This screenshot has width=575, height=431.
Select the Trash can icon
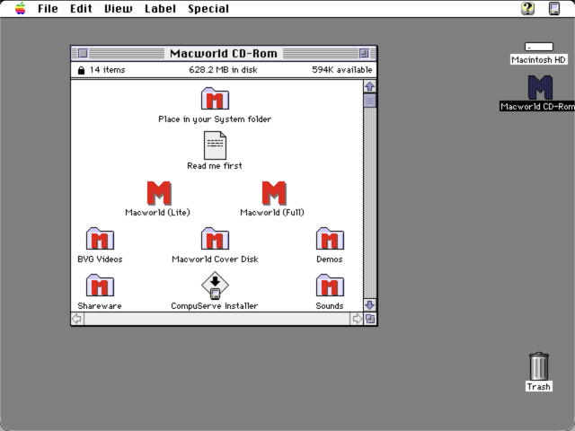click(539, 366)
